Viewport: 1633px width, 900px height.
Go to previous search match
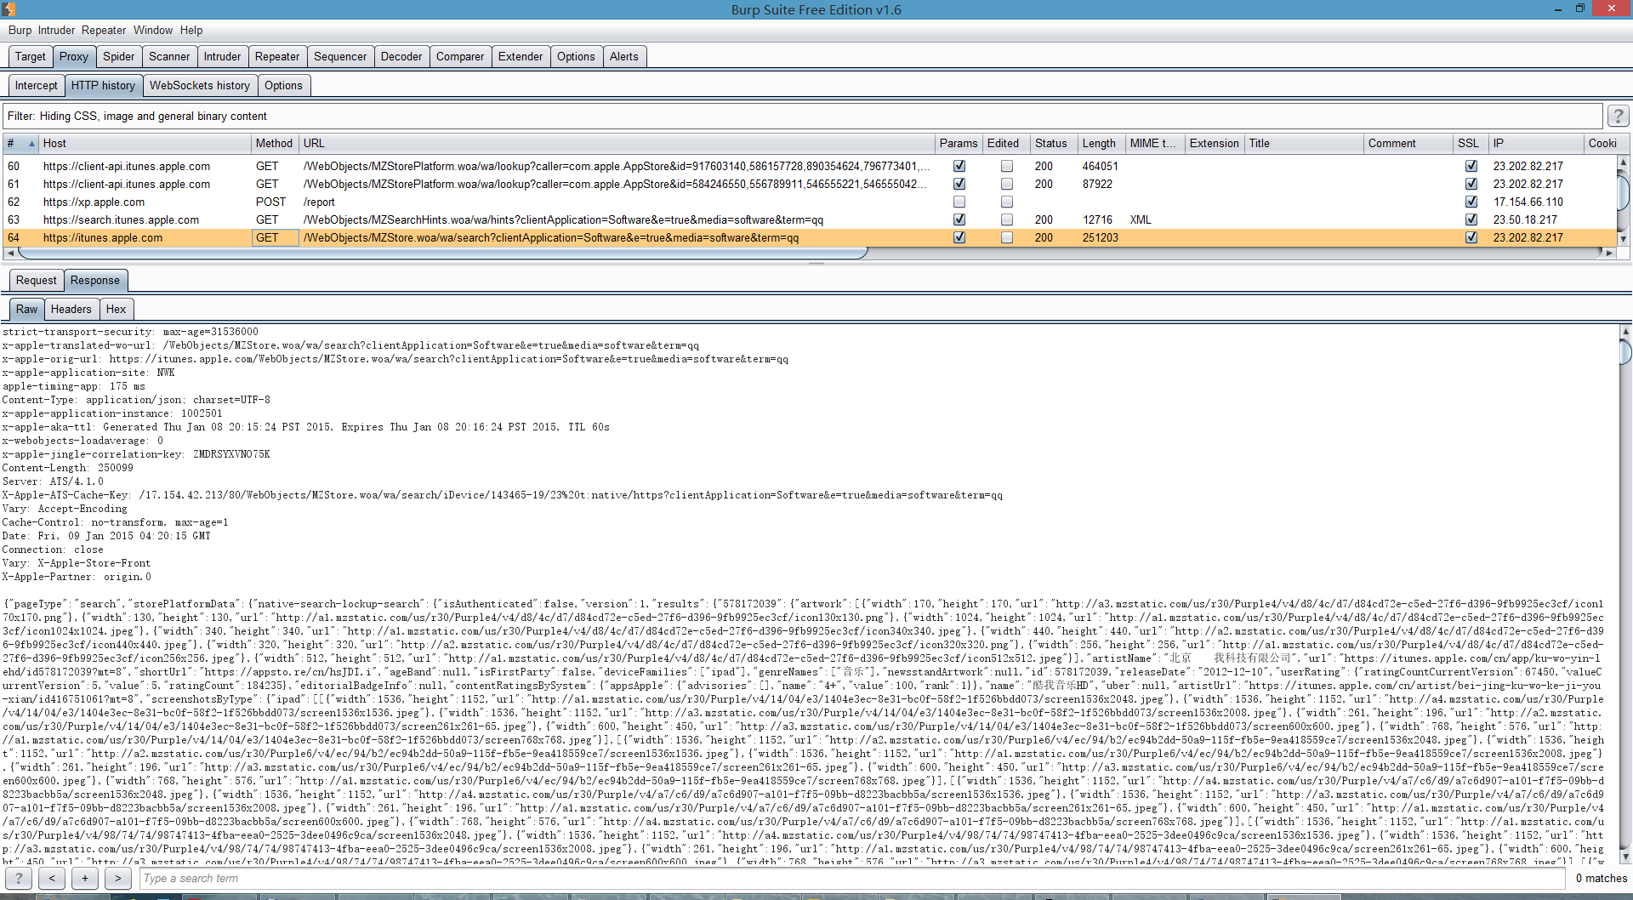52,878
